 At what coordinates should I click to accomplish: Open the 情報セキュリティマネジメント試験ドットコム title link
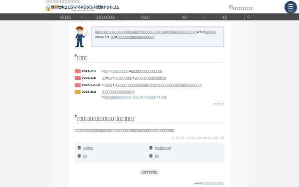click(x=85, y=7)
